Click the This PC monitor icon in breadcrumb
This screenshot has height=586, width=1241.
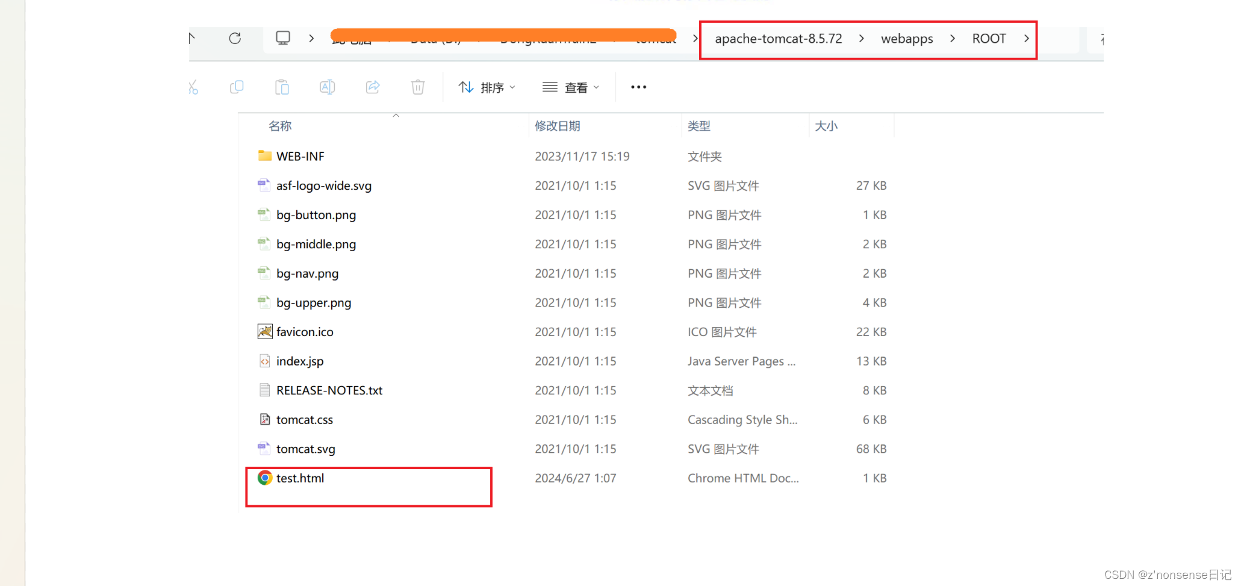(x=283, y=38)
